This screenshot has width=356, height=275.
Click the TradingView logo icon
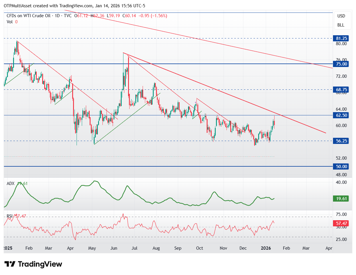coord(10,264)
